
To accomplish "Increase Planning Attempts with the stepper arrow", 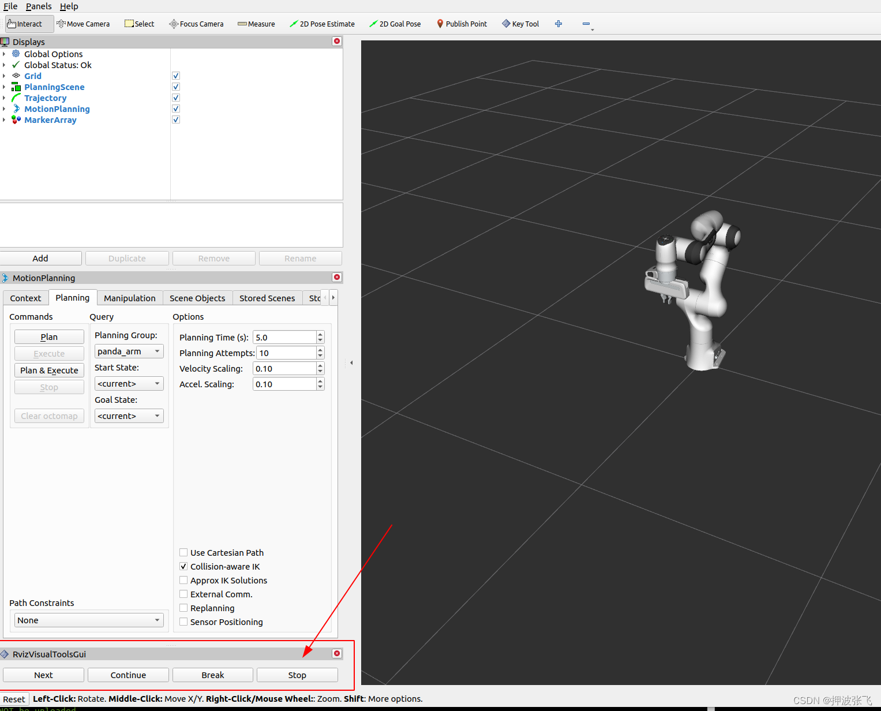I will pyautogui.click(x=320, y=350).
